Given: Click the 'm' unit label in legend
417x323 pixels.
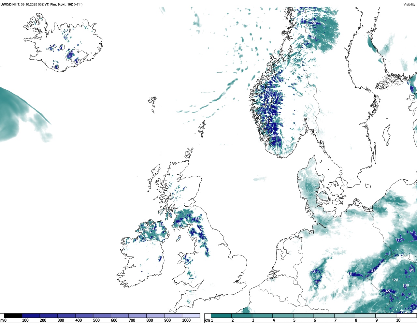Looking at the screenshot, I should click(x=2, y=320).
